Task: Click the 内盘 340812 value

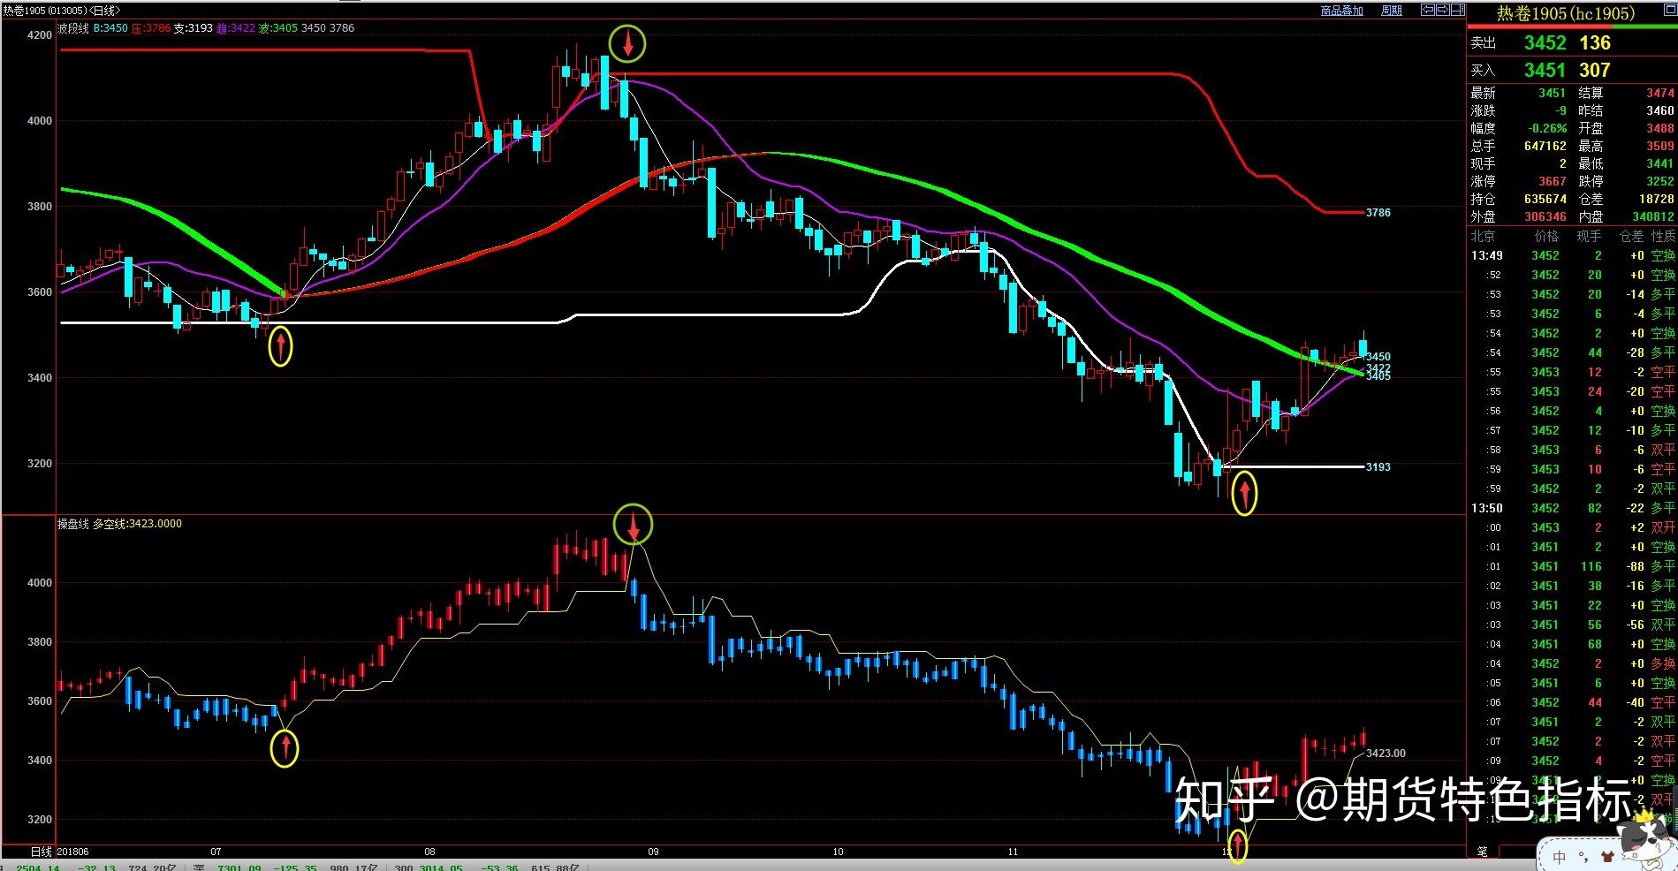Action: point(1653,216)
